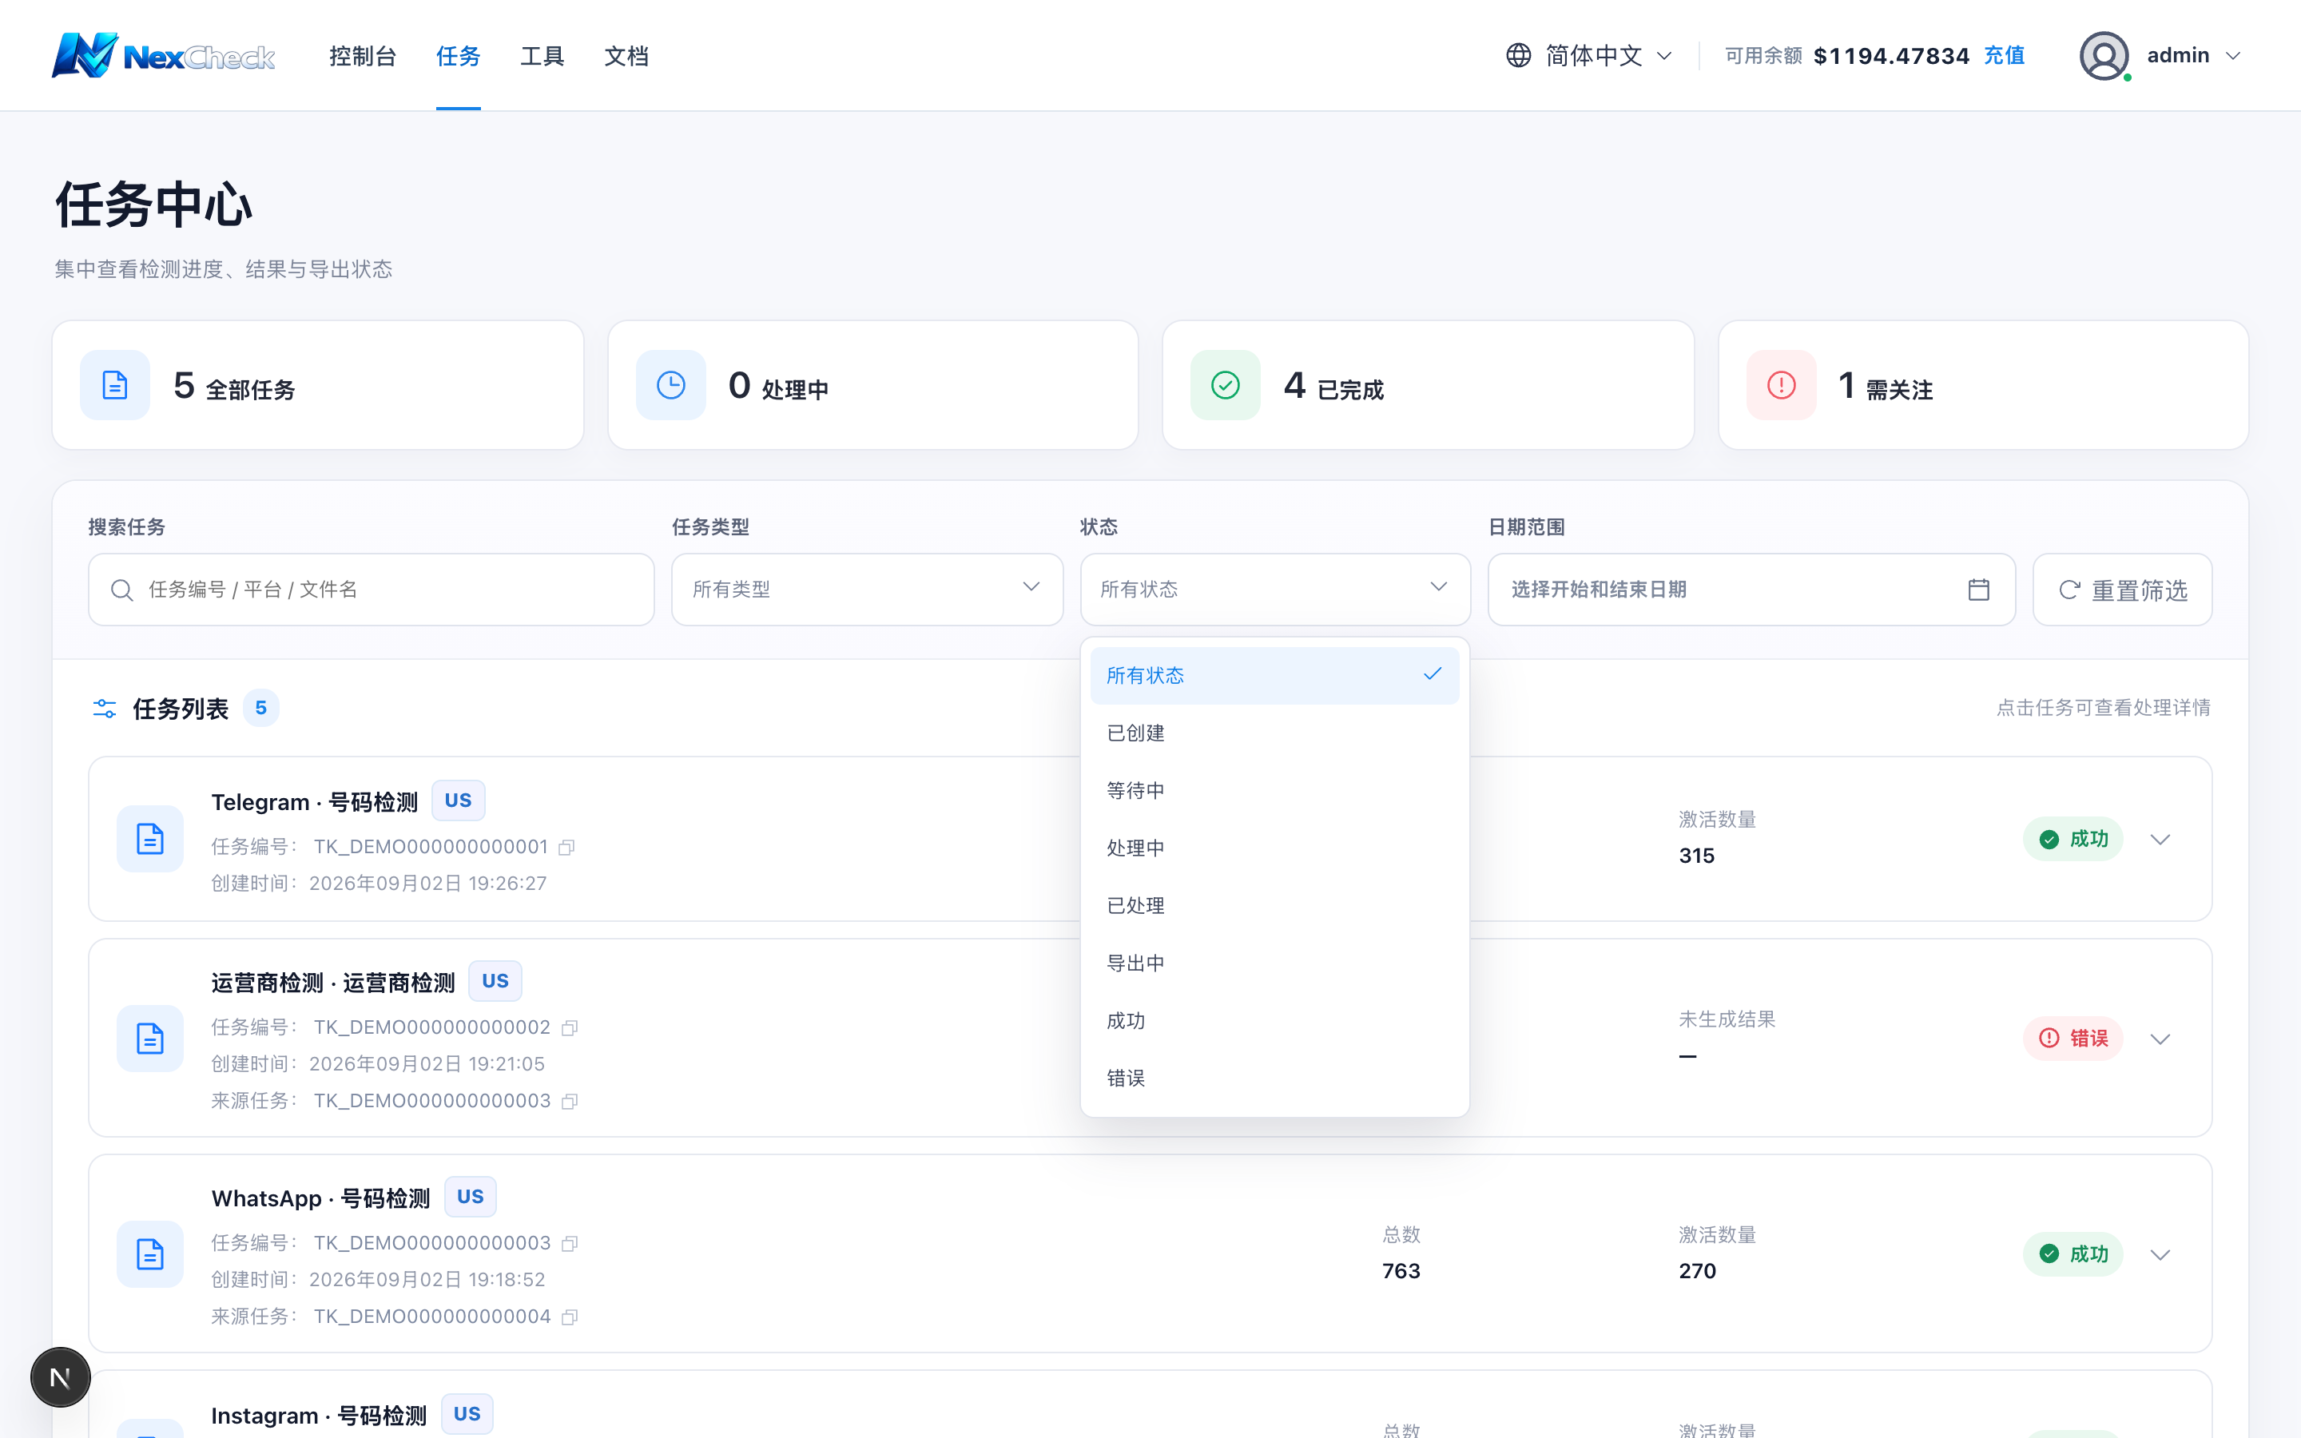Open the 所有类型 task type dropdown

pos(867,590)
